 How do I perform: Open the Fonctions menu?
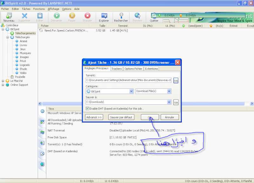[x=39, y=9]
